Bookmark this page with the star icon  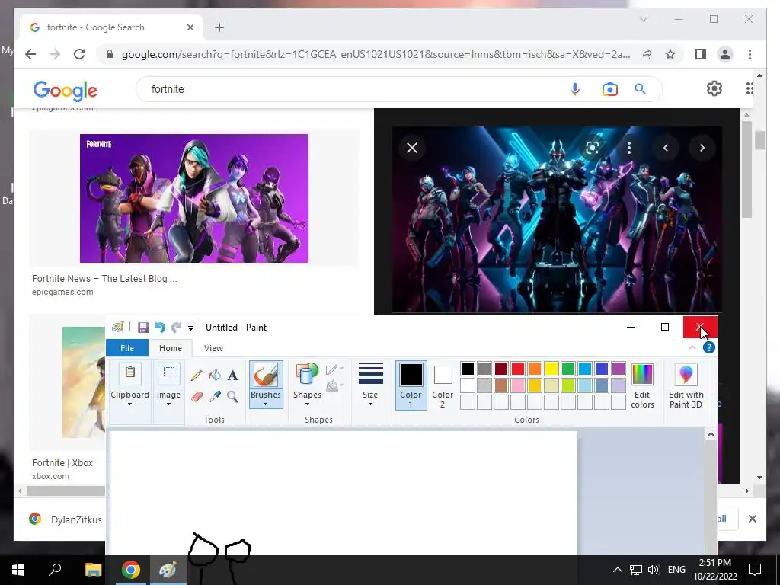coord(670,54)
